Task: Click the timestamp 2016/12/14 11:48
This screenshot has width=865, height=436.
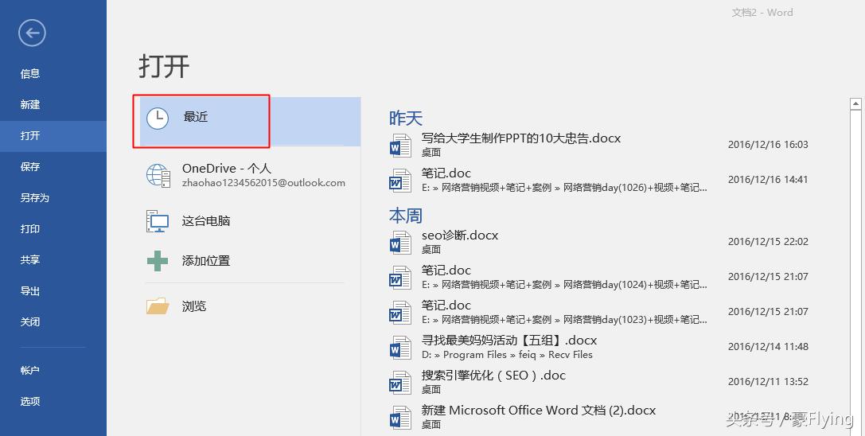Action: click(x=768, y=347)
